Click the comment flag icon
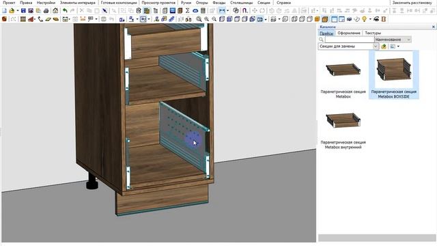The image size is (437, 246). coord(91,19)
